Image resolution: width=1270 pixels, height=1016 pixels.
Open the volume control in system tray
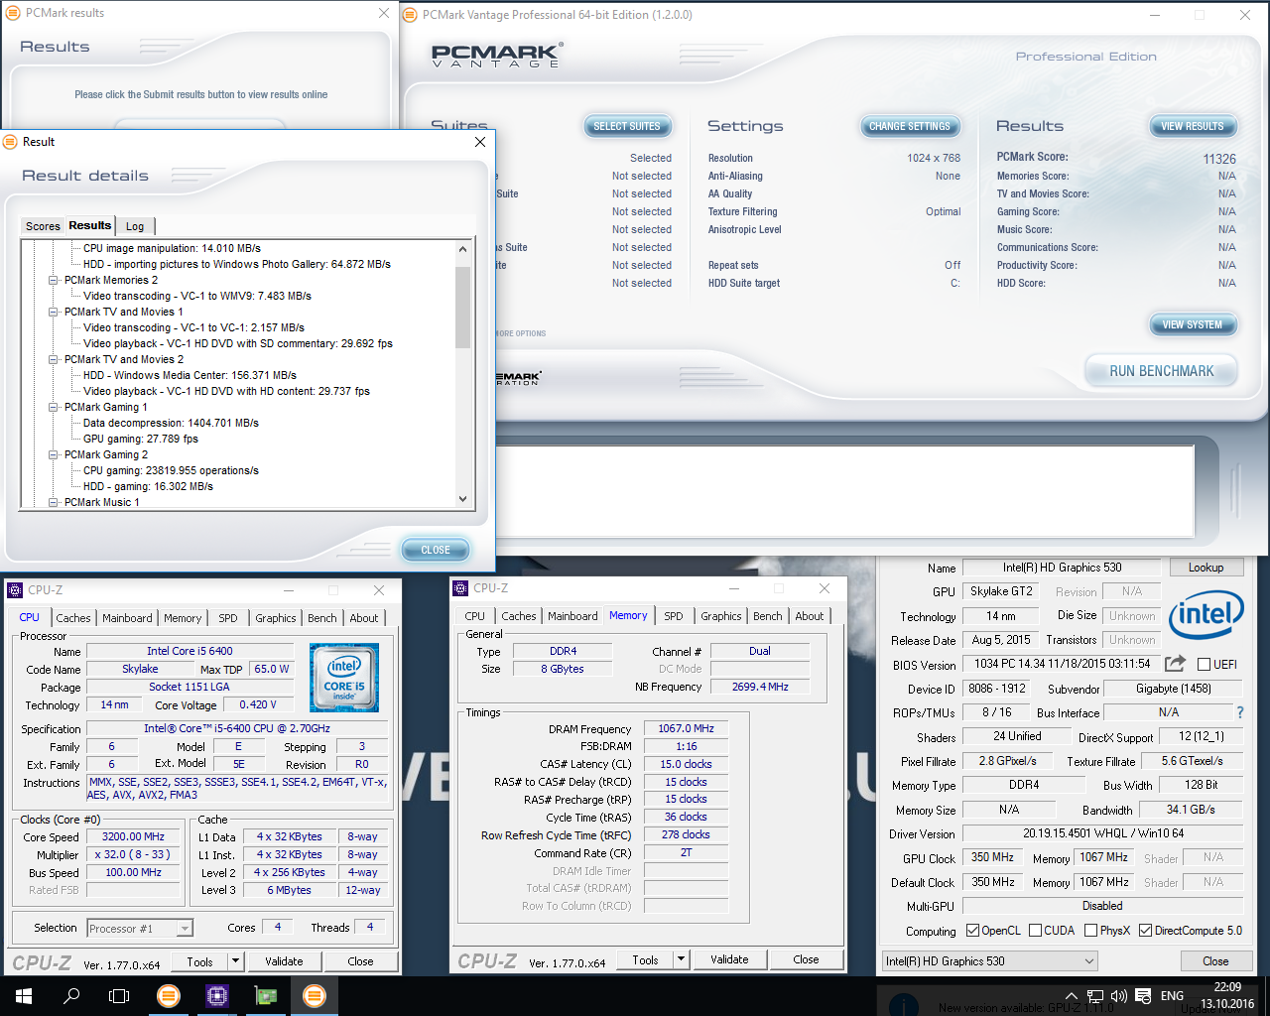(1119, 996)
